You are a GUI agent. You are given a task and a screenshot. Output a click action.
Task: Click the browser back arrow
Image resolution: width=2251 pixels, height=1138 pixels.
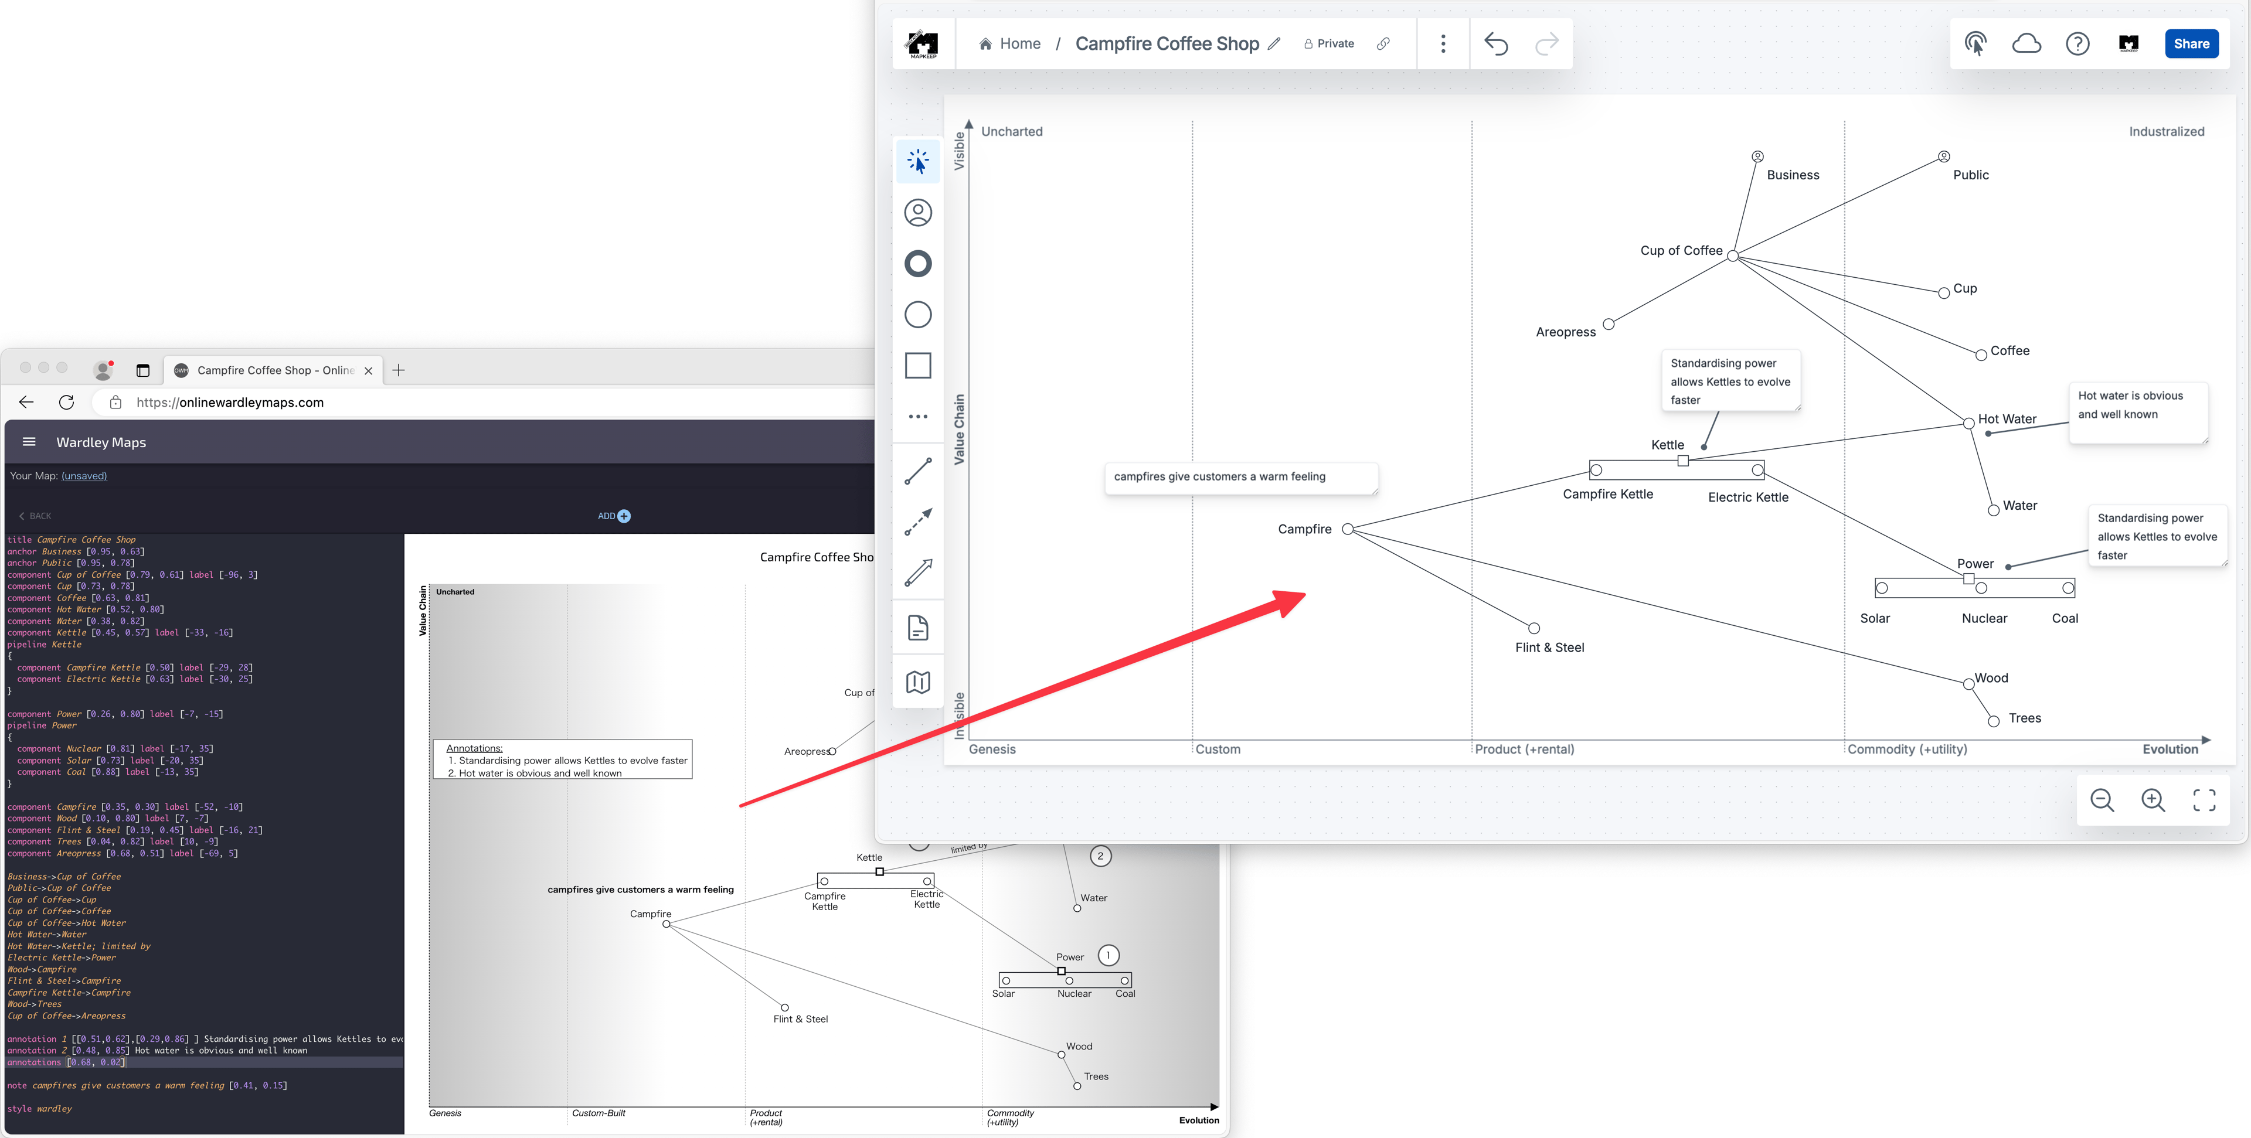tap(26, 403)
